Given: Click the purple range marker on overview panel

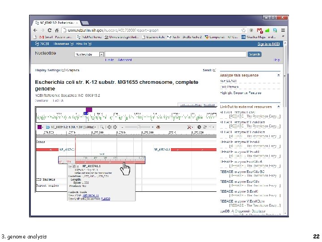Looking at the screenshot, I should point(89,110).
